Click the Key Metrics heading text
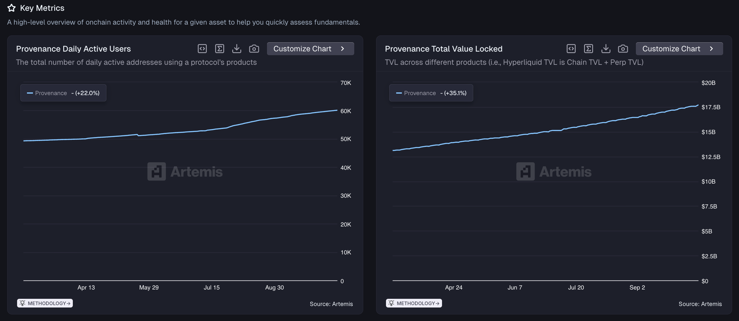The width and height of the screenshot is (739, 321). (x=42, y=8)
